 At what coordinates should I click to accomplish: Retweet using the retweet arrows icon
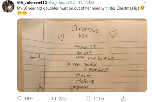click(54, 98)
